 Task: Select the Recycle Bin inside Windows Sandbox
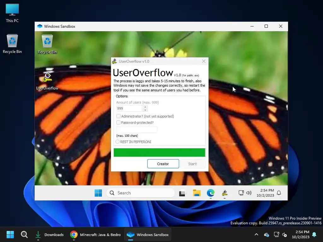47,44
